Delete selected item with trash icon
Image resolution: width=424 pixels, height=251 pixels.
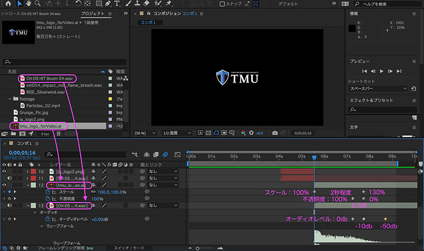(x=58, y=133)
